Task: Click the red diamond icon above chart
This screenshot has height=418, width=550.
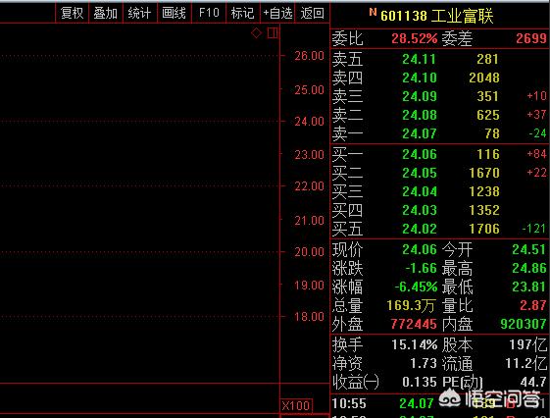Action: pyautogui.click(x=257, y=33)
